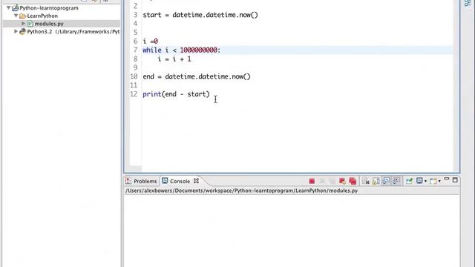Click the Python3.2 interpreter icon

coord(22,31)
